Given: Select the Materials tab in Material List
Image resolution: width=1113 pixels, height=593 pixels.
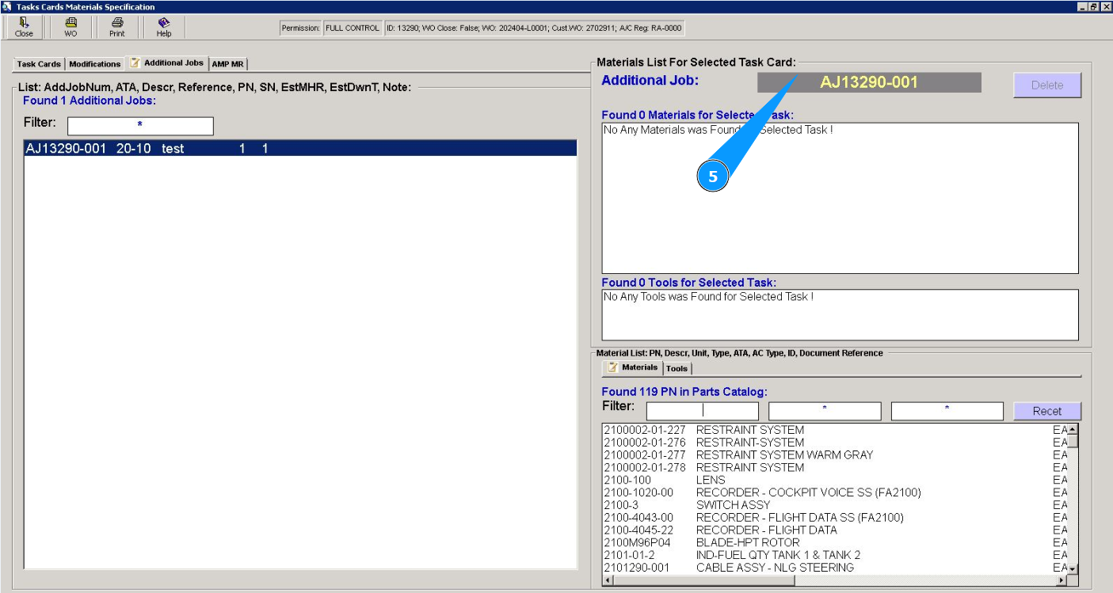Looking at the screenshot, I should pos(633,367).
